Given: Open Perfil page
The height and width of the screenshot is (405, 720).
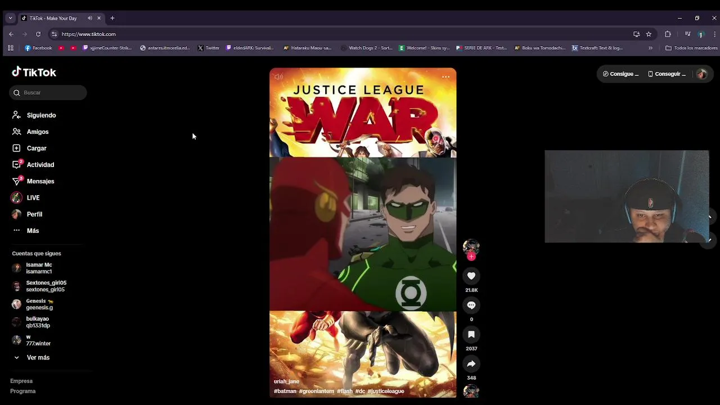Looking at the screenshot, I should [27, 214].
